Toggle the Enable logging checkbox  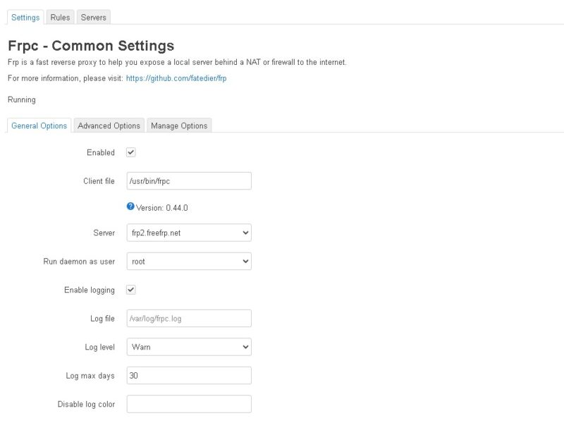[131, 290]
